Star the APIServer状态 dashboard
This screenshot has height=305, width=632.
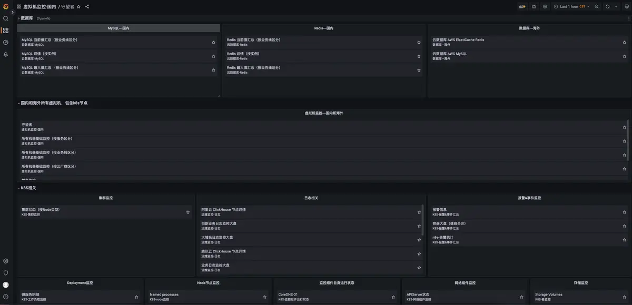point(522,297)
